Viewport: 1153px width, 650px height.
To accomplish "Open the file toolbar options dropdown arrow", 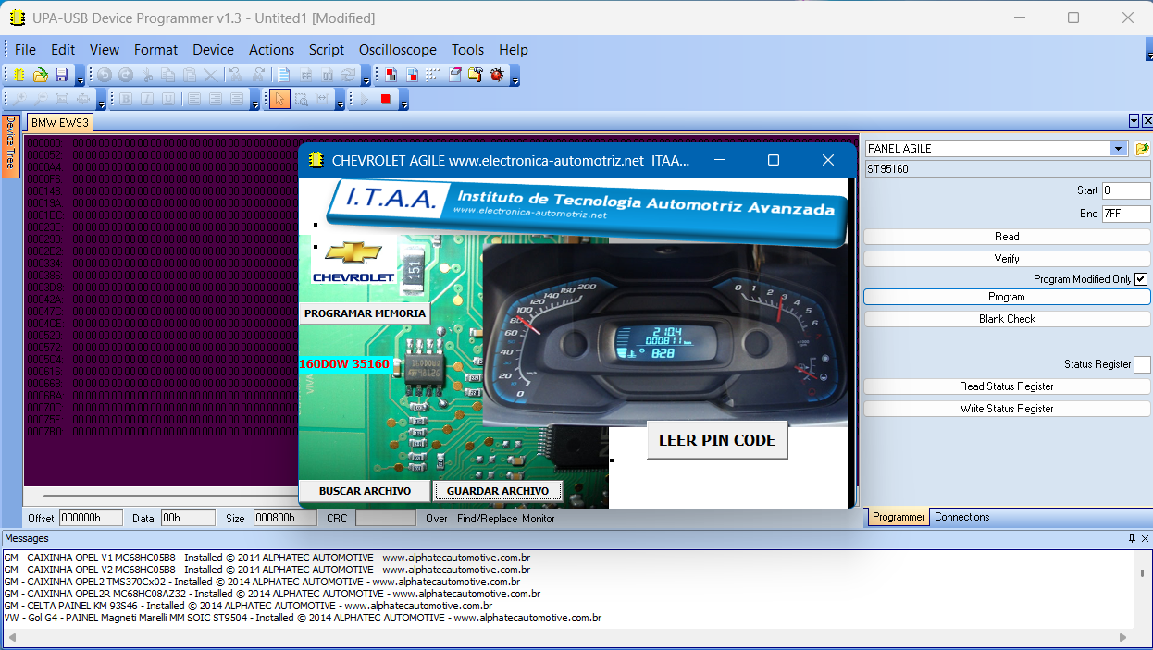I will click(x=81, y=76).
